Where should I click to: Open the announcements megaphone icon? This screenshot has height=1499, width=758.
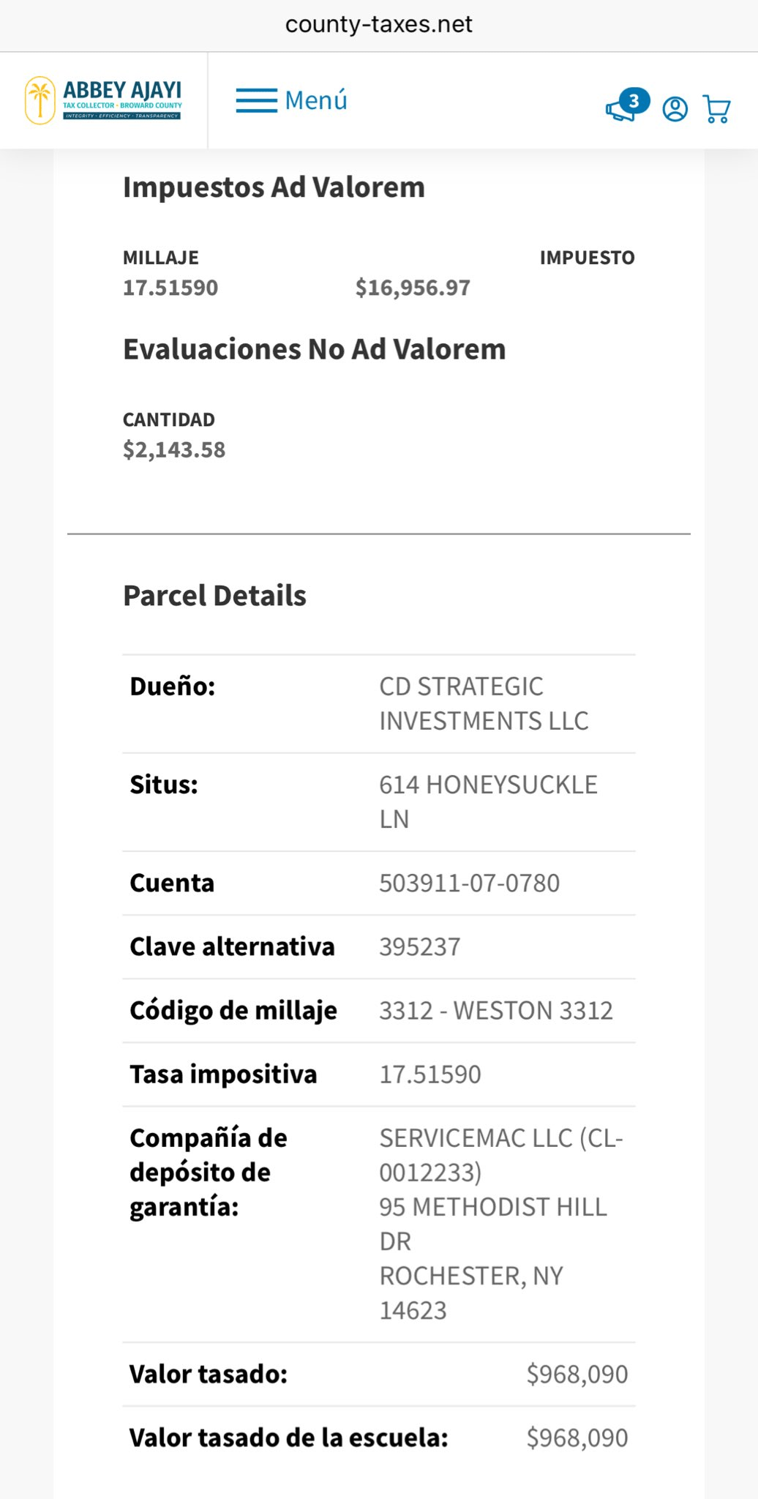tap(621, 109)
